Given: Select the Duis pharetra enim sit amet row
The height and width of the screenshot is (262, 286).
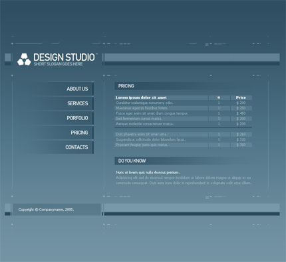Looking at the screenshot, I should tap(184, 134).
